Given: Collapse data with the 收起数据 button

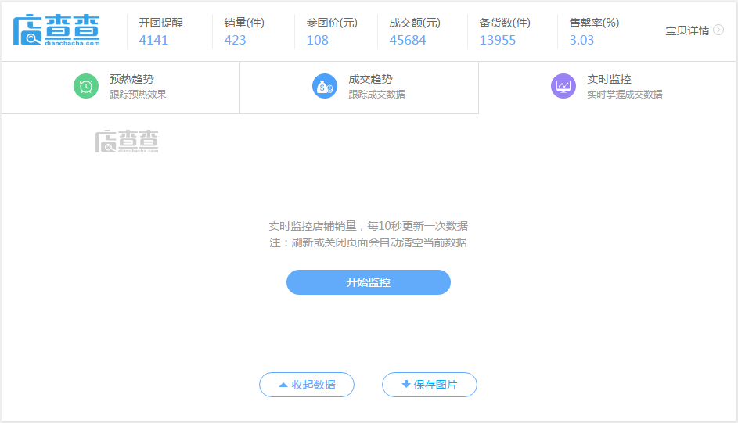Looking at the screenshot, I should click(x=307, y=385).
